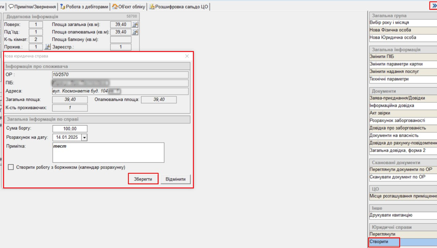This screenshot has width=437, height=248.
Task: Close the Нова юридична справа dialog
Action: (187, 56)
